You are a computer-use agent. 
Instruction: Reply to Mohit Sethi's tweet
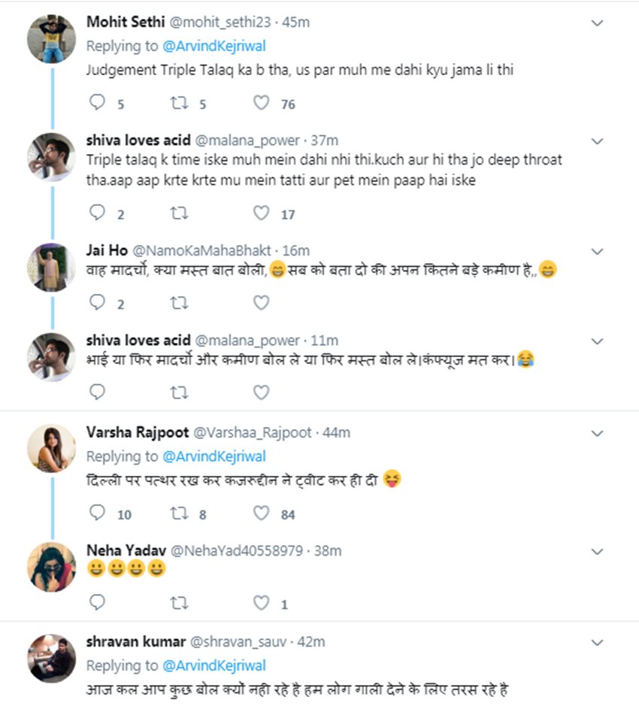pos(98,104)
